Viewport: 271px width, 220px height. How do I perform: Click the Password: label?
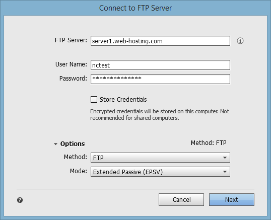73,79
